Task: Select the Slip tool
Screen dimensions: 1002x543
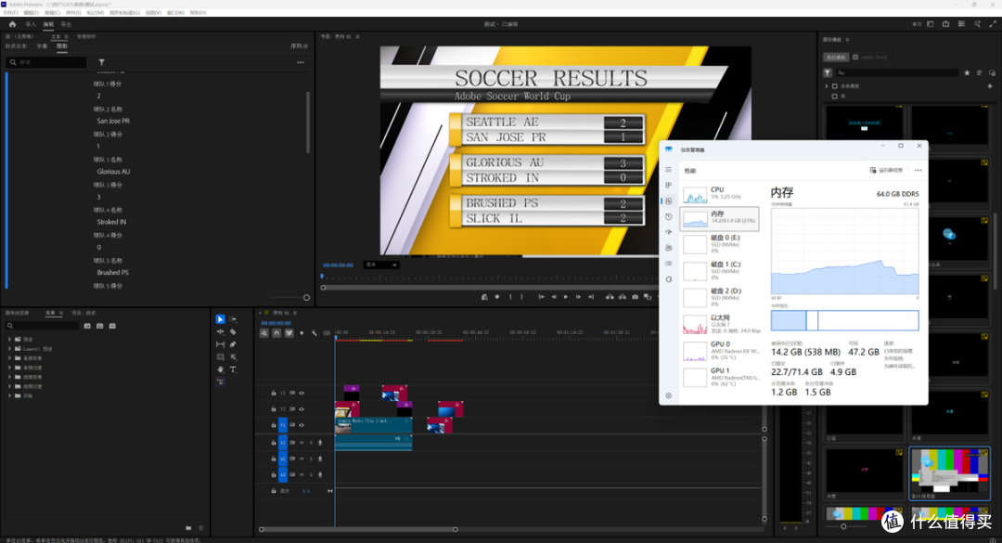Action: [x=221, y=344]
